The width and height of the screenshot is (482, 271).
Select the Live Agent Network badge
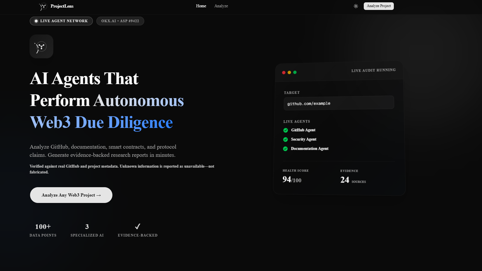[x=61, y=21]
